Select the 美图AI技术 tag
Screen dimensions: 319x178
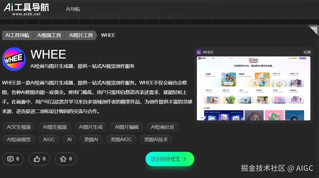(x=156, y=140)
